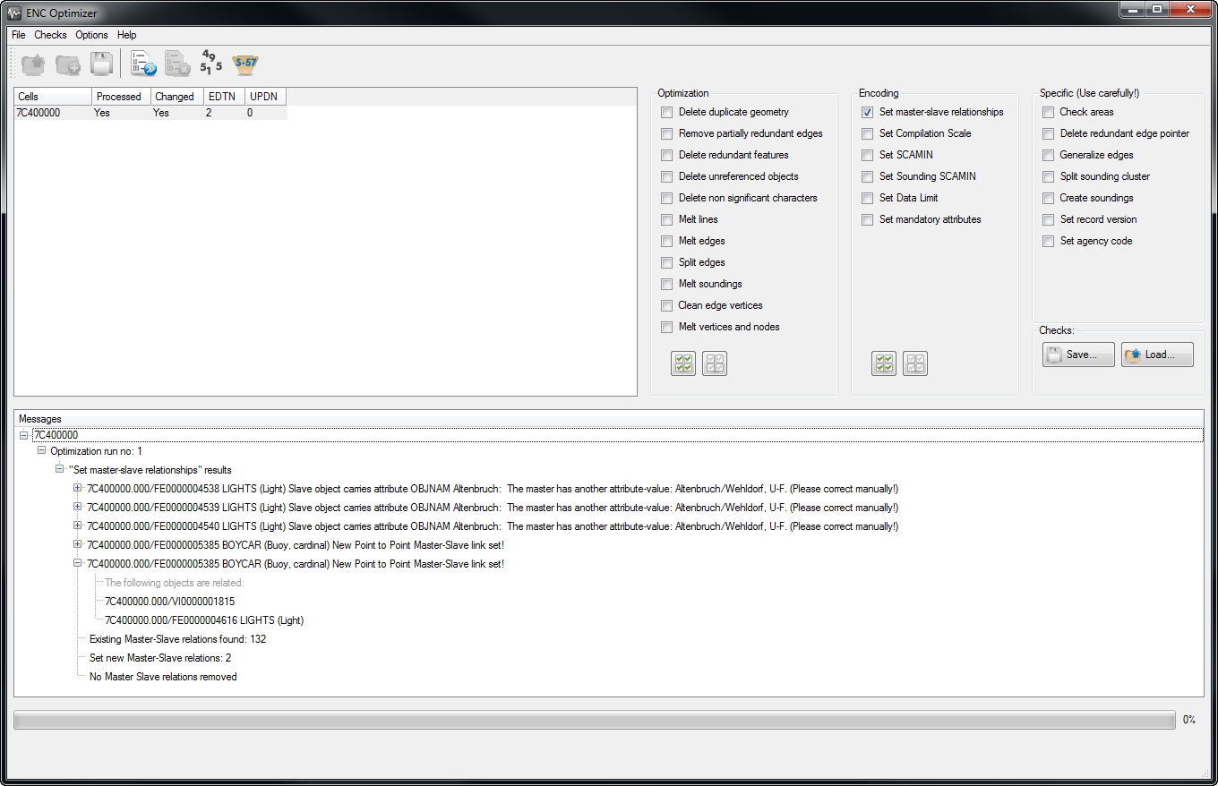Click the floppy disk save toolbar icon
Viewport: 1218px width, 786px height.
click(101, 64)
